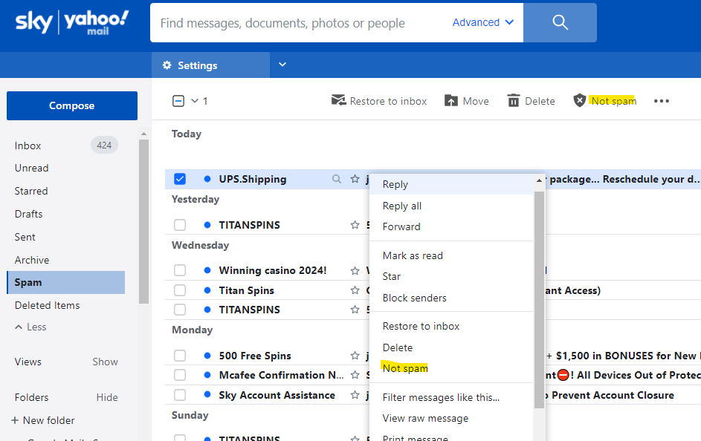Open the Advanced search dropdown
Image resolution: width=701 pixels, height=441 pixels.
483,22
